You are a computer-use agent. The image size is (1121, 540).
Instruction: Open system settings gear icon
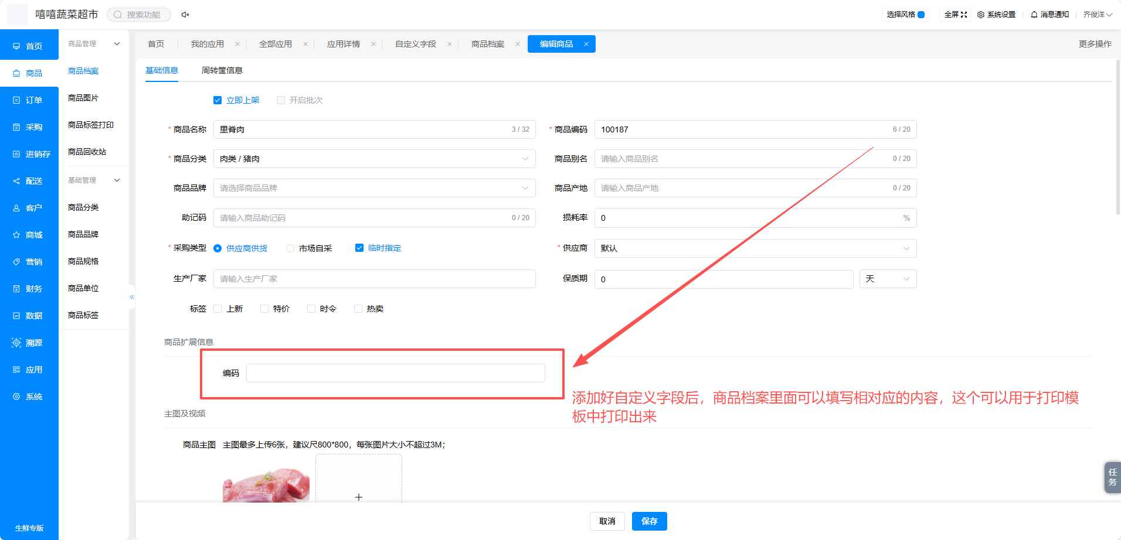[981, 15]
